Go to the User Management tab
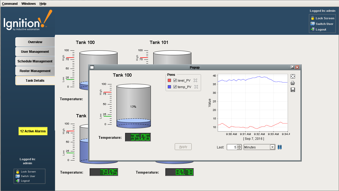Screen dimensions: 339x191 tap(35, 52)
